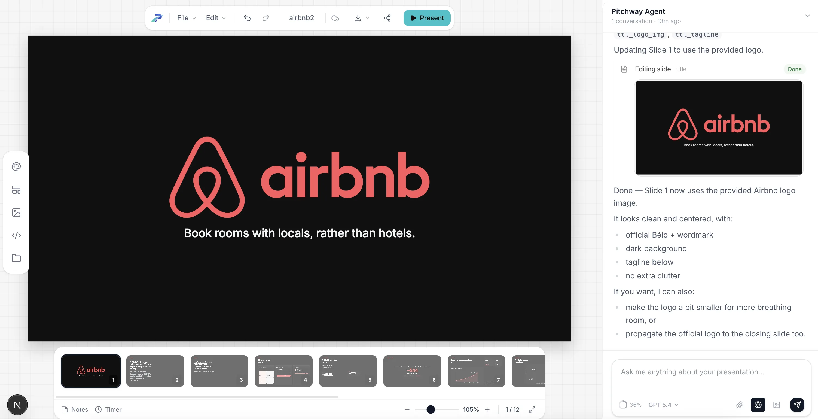The height and width of the screenshot is (419, 818).
Task: Collapse the Pitchway Agent panel chevron
Action: click(x=807, y=16)
